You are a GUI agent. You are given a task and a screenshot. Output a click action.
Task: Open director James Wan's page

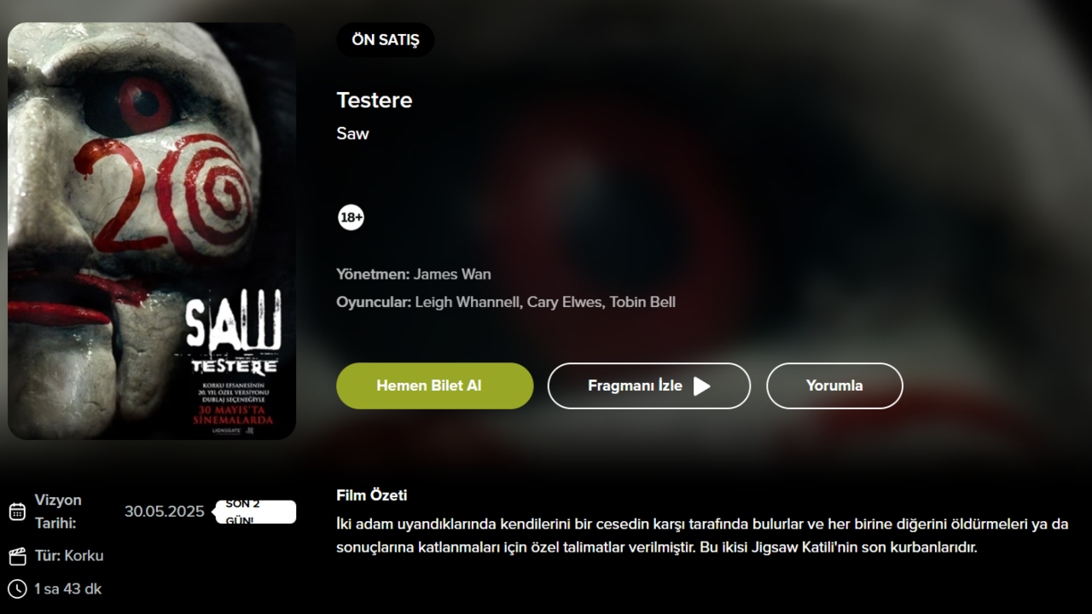[x=452, y=275]
